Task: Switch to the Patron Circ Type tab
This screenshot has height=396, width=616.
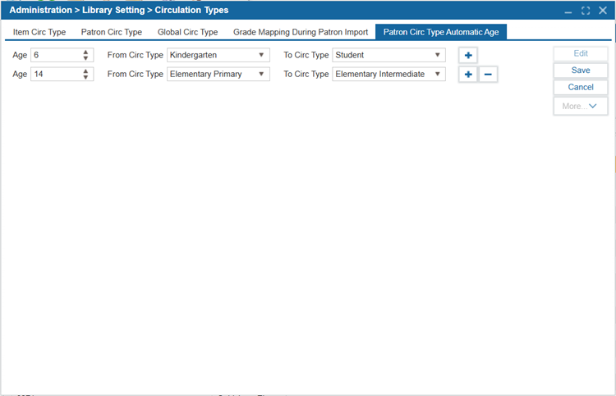Action: 111,32
